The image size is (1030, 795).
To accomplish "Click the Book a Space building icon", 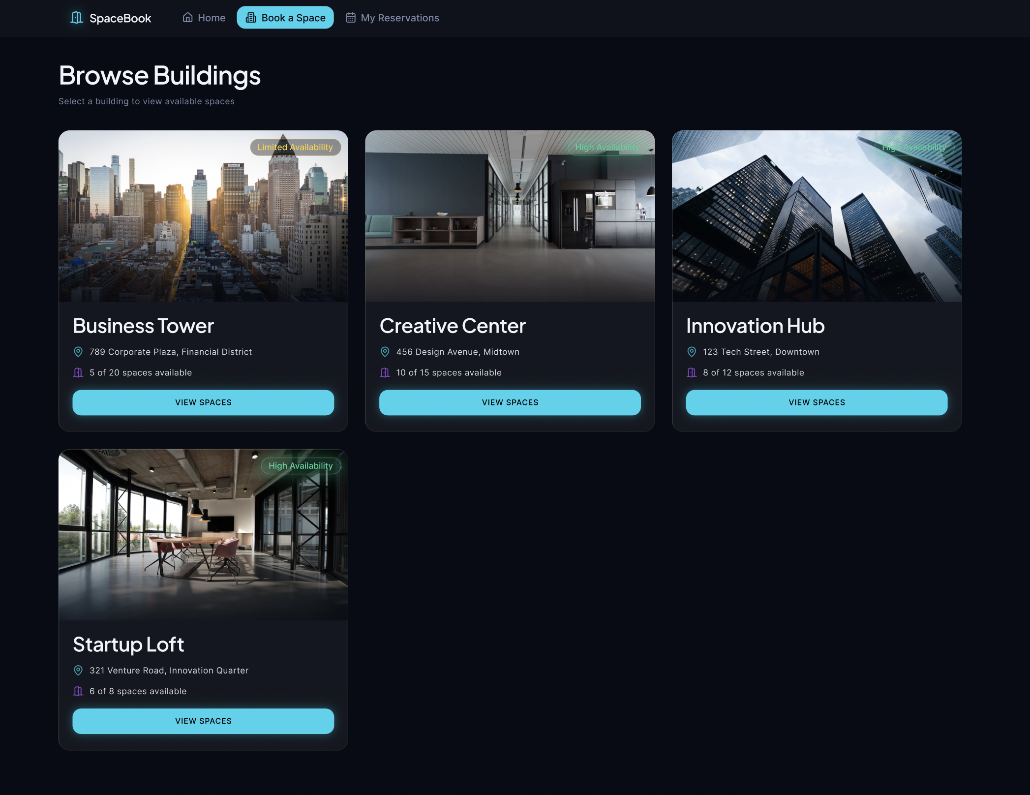I will tap(251, 18).
